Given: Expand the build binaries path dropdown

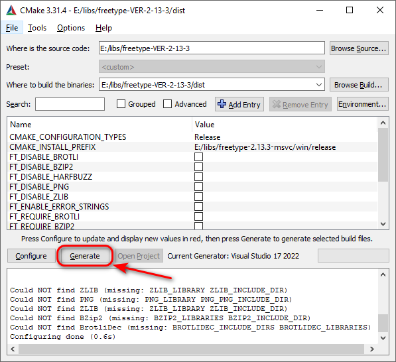Looking at the screenshot, I should click(x=318, y=85).
